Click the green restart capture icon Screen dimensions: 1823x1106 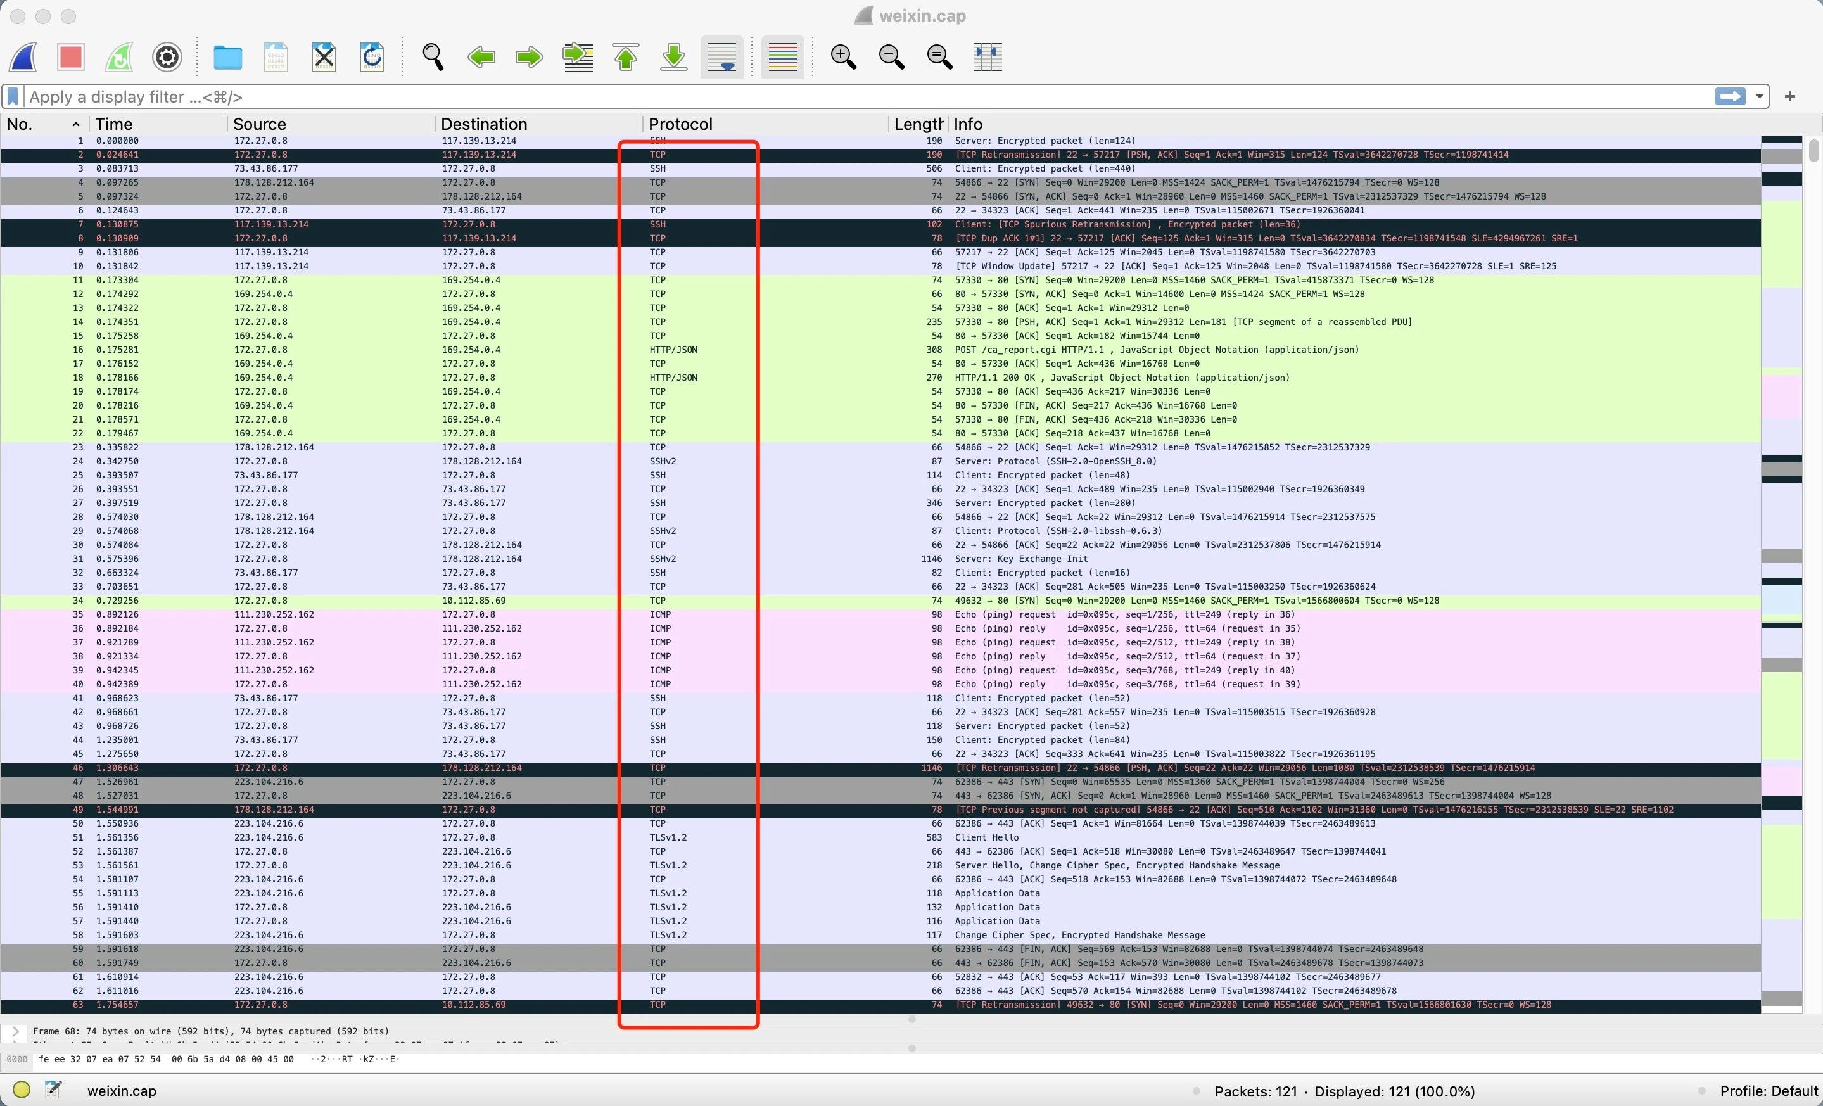pos(119,57)
